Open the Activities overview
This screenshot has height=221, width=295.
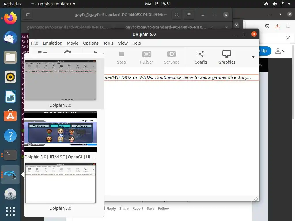point(12,4)
